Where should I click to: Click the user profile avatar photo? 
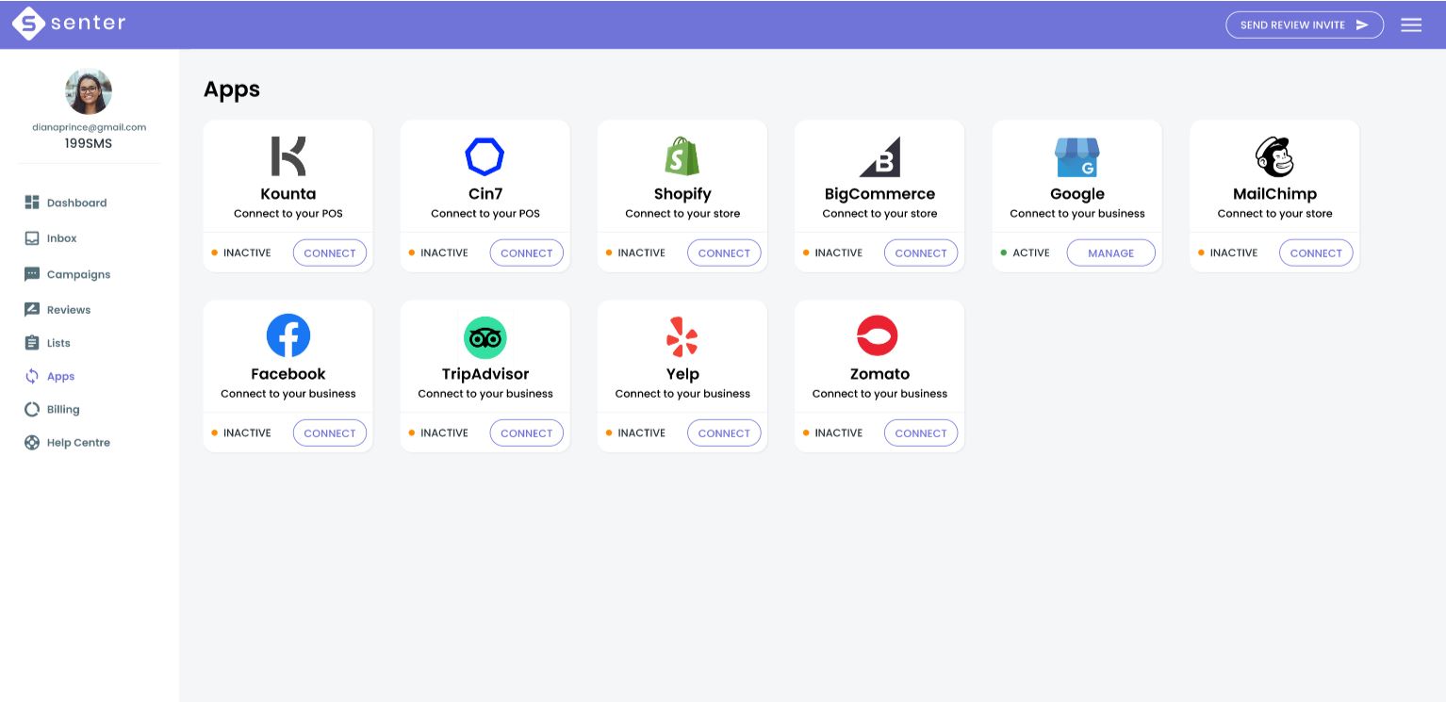pyautogui.click(x=89, y=91)
